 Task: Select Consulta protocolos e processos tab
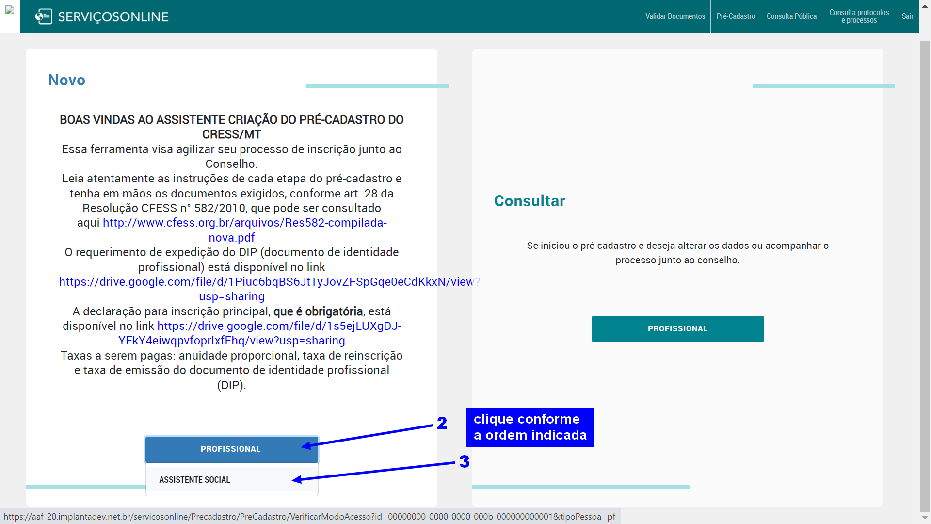pyautogui.click(x=859, y=16)
